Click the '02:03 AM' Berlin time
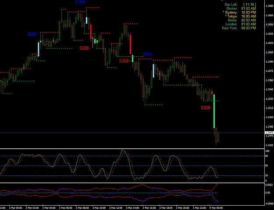 point(249,20)
